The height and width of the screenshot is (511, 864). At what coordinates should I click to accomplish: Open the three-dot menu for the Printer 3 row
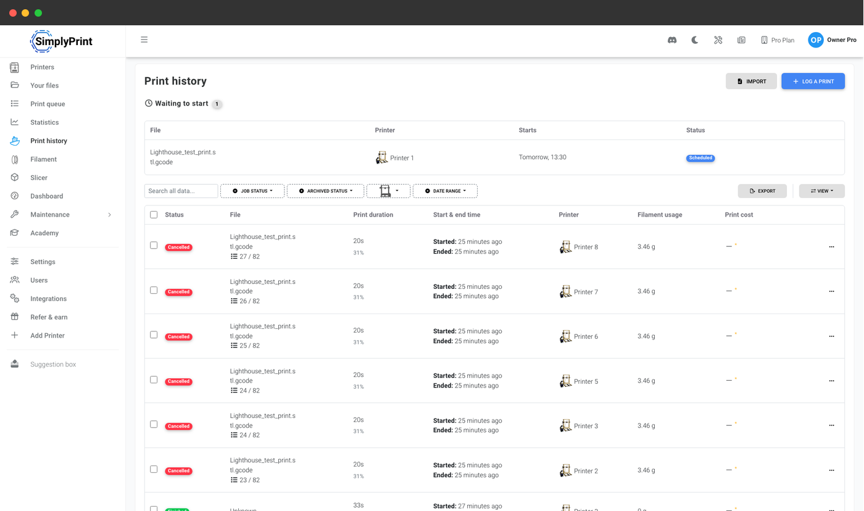coord(831,425)
